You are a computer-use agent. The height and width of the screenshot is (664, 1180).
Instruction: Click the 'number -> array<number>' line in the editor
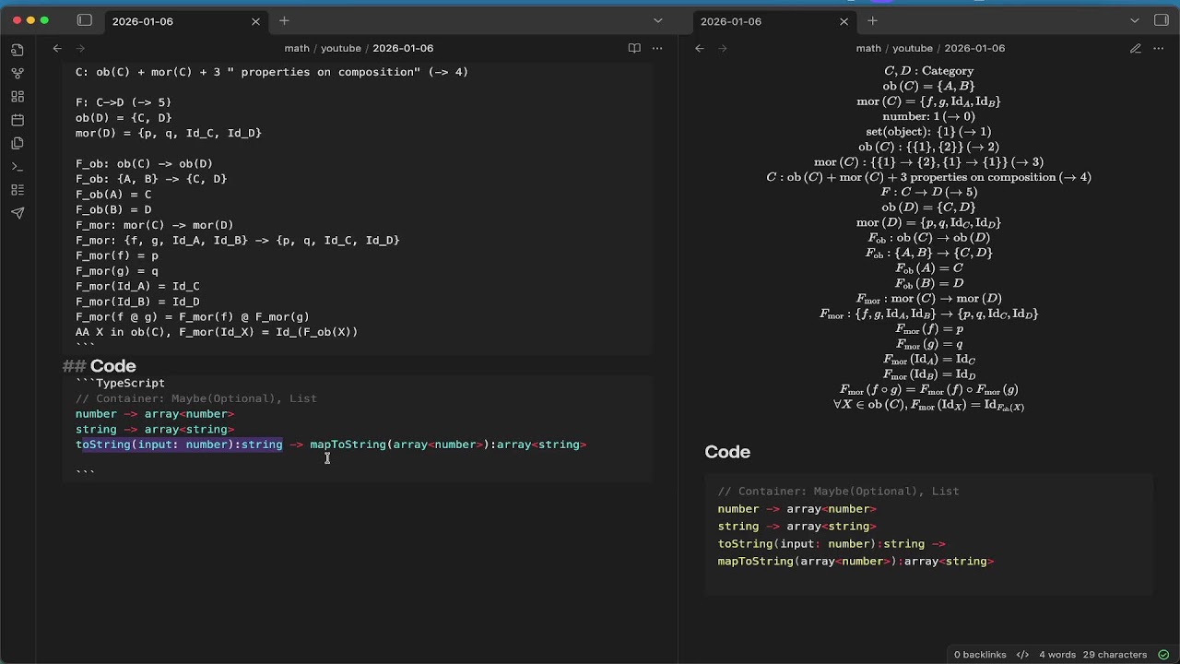(155, 414)
